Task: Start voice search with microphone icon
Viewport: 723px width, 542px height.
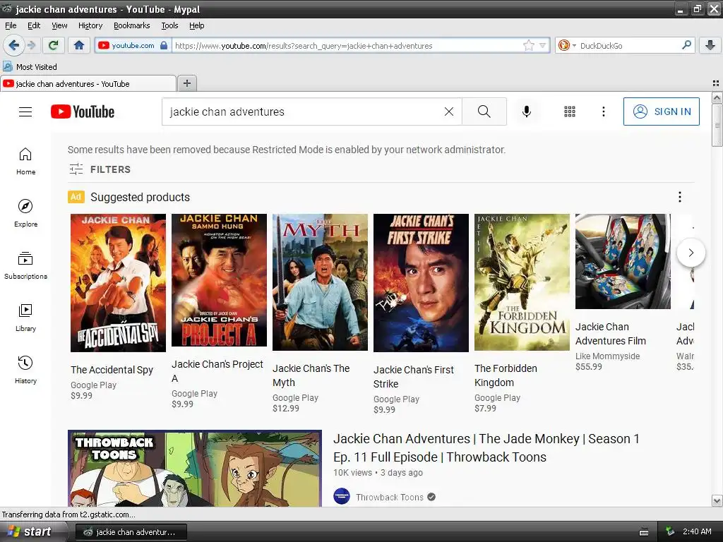Action: tap(527, 112)
